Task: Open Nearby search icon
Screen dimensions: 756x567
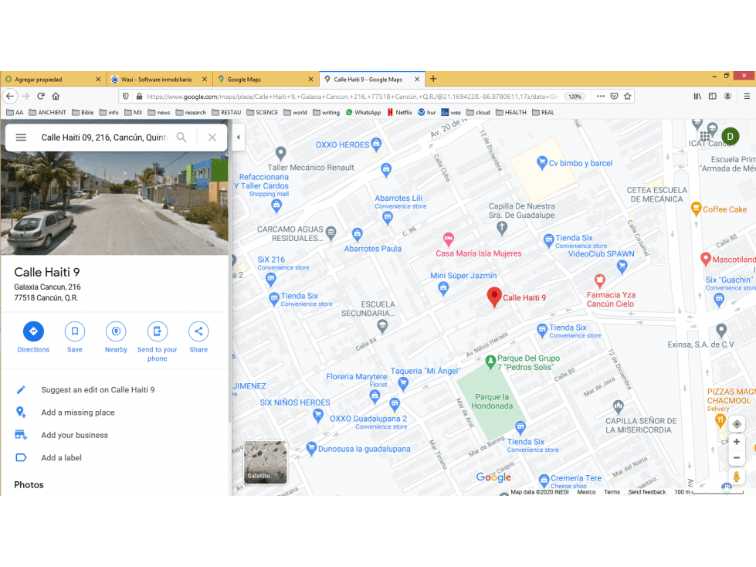Action: click(x=116, y=331)
